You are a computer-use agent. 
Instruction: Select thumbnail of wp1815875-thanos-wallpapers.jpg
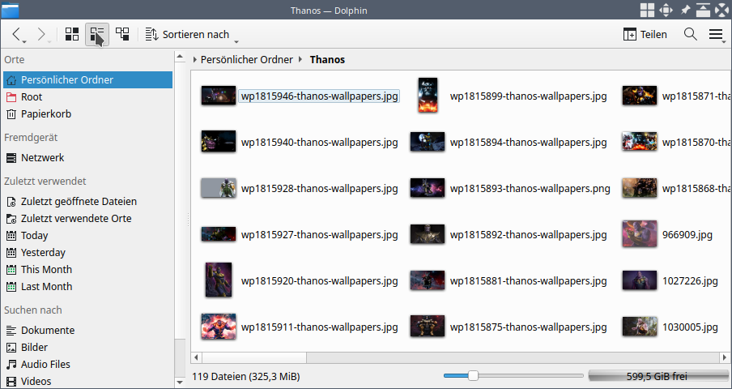pos(428,327)
